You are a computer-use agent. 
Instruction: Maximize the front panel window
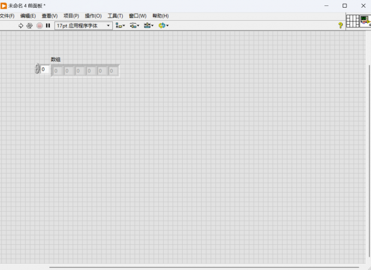(x=345, y=5)
